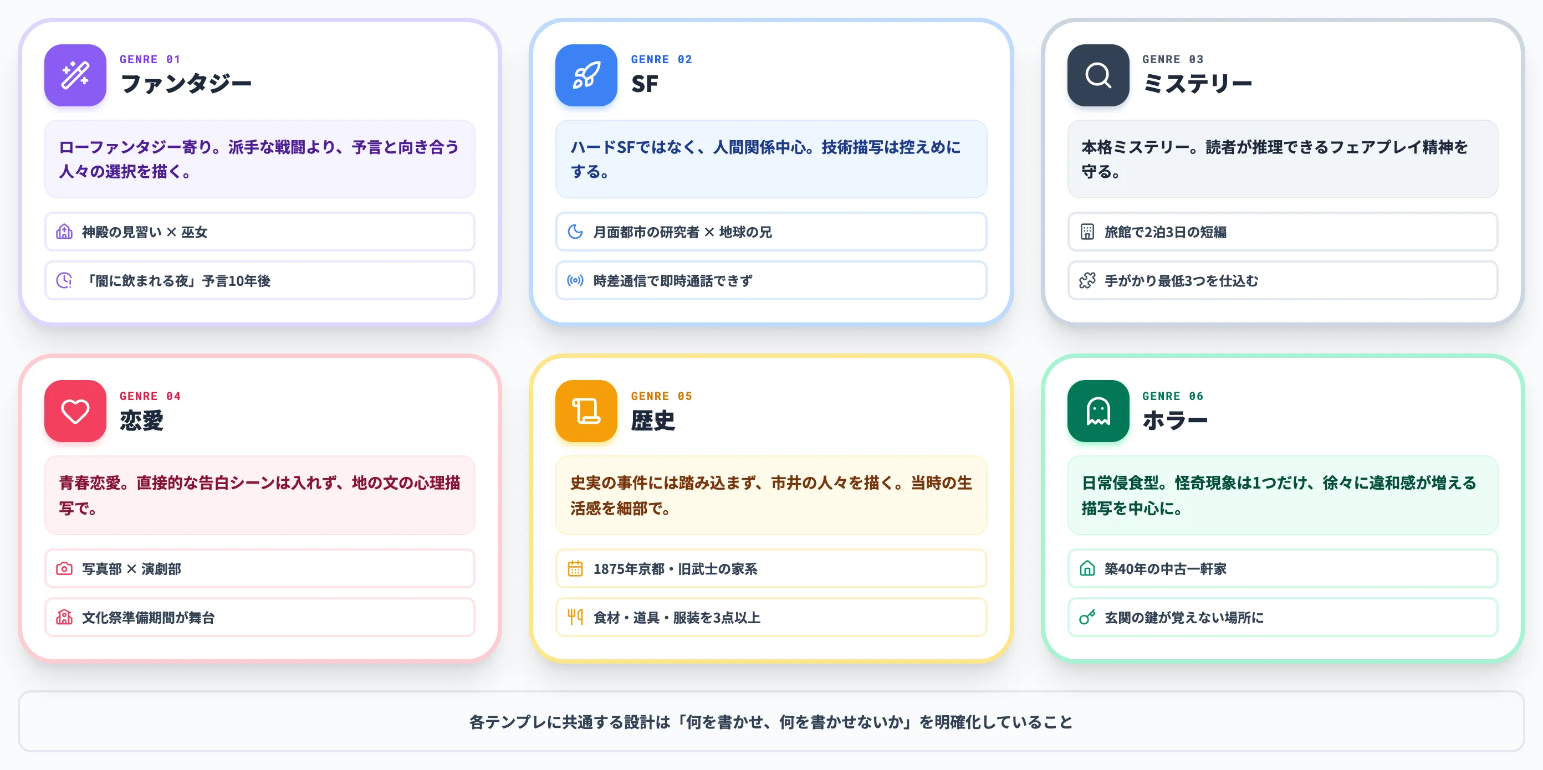The image size is (1543, 770).
Task: Click the camera icon beside 写真部
Action: 64,568
